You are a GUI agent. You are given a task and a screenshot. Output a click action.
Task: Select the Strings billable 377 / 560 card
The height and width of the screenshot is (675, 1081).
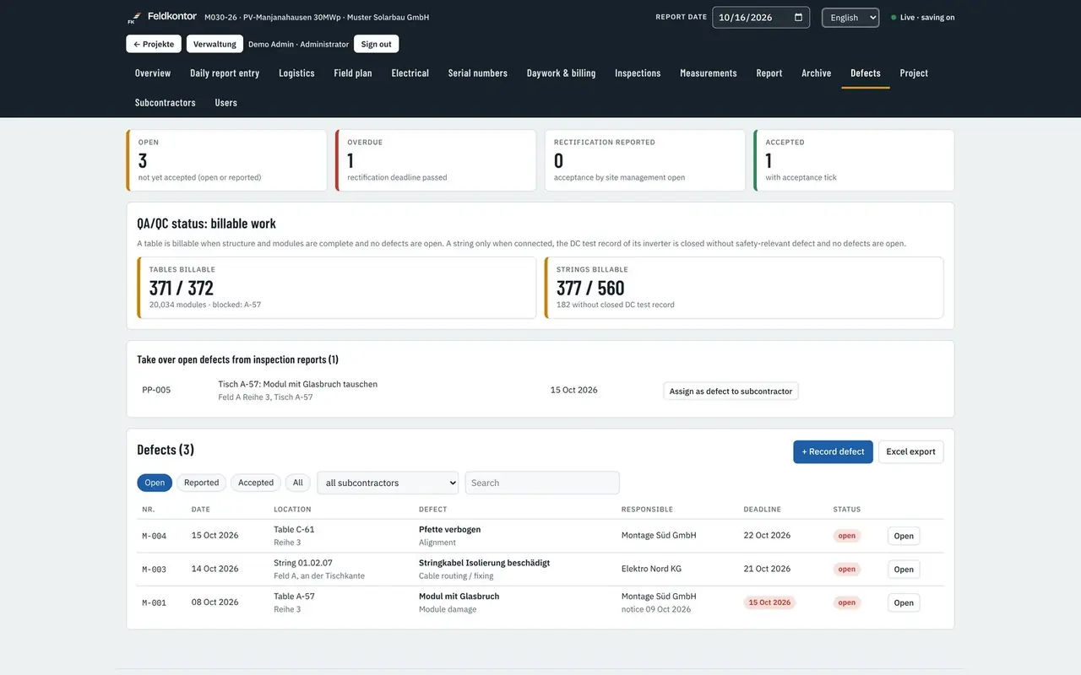tap(744, 288)
